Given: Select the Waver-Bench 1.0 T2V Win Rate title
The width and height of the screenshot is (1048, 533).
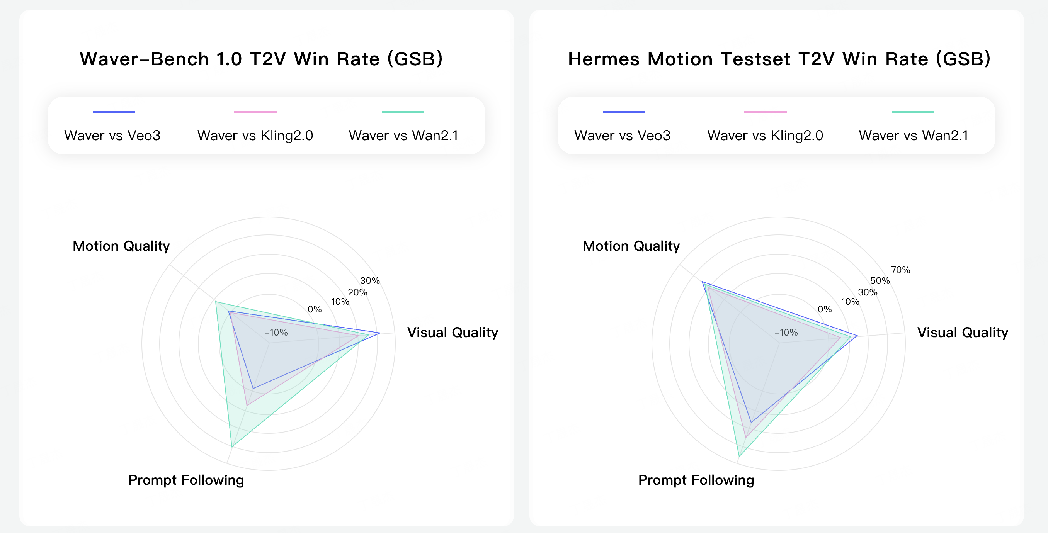Looking at the screenshot, I should point(261,59).
